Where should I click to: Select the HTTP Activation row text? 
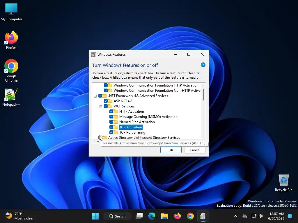(132, 111)
